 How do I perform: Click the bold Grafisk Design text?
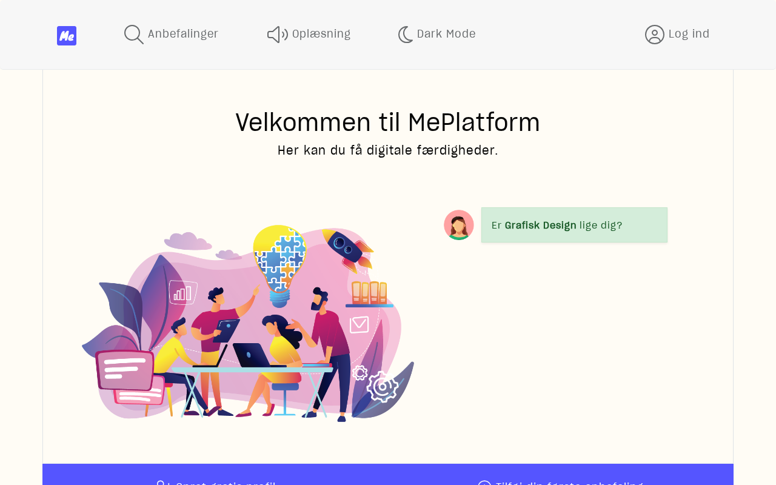coord(541,226)
